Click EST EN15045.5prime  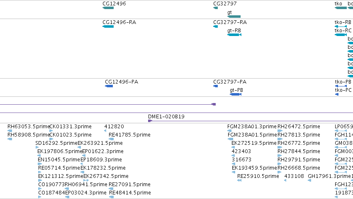(59, 160)
